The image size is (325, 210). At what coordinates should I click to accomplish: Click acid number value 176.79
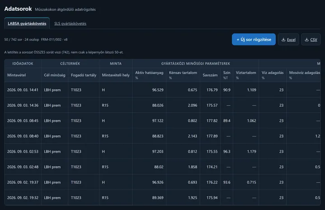[x=212, y=90]
